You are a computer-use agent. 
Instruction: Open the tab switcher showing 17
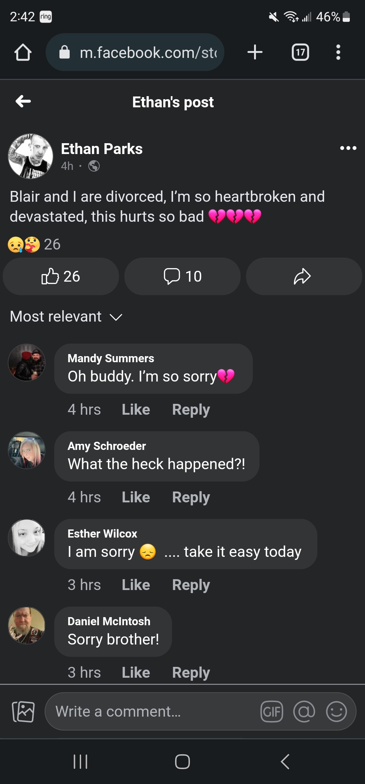tap(300, 52)
